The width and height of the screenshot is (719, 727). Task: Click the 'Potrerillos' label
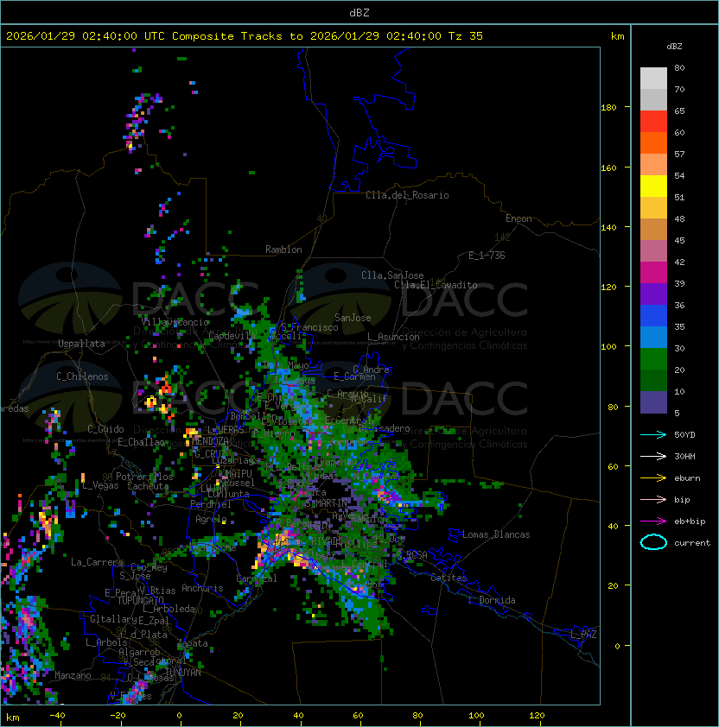tap(144, 477)
